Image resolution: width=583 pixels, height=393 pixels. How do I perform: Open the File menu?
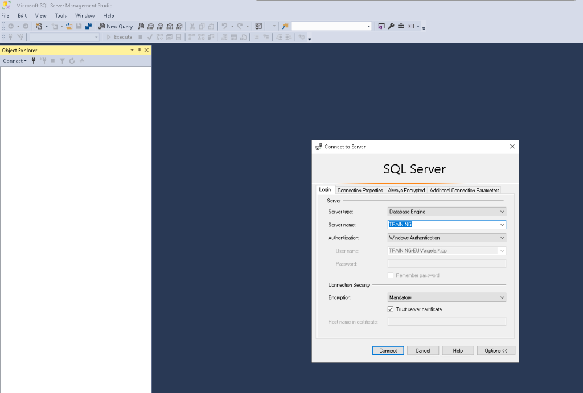coord(5,15)
